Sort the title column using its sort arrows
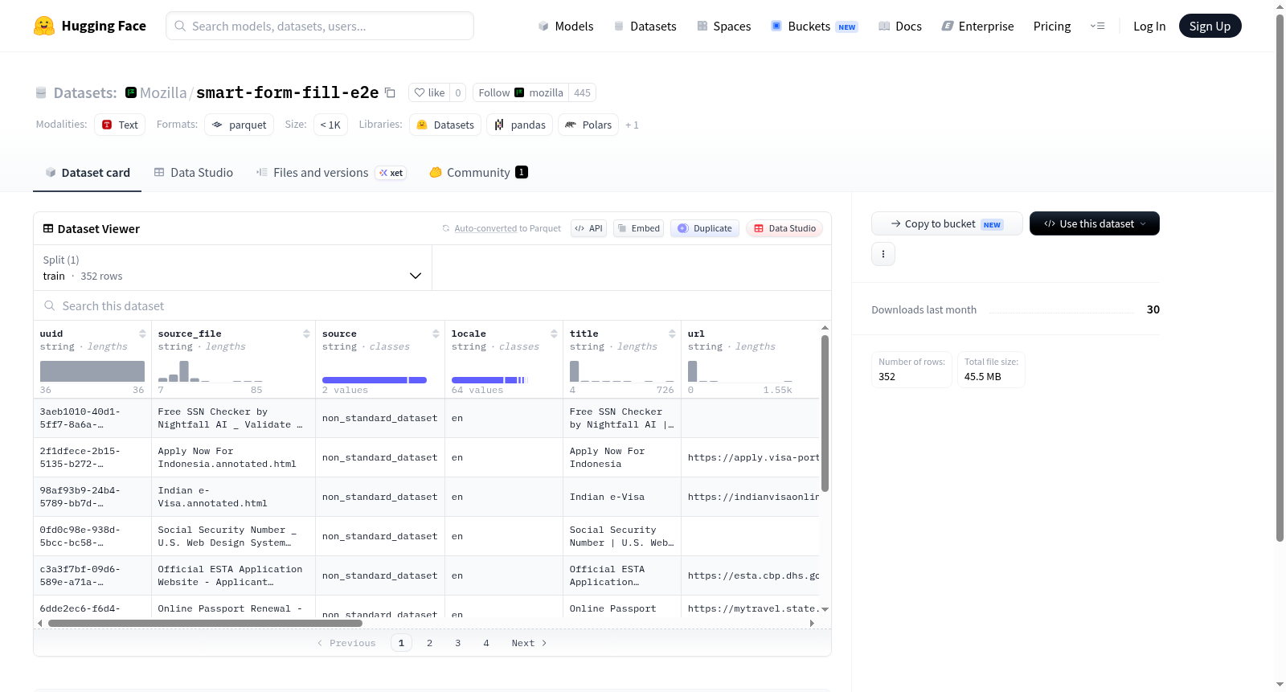This screenshot has height=692, width=1286. coord(672,334)
